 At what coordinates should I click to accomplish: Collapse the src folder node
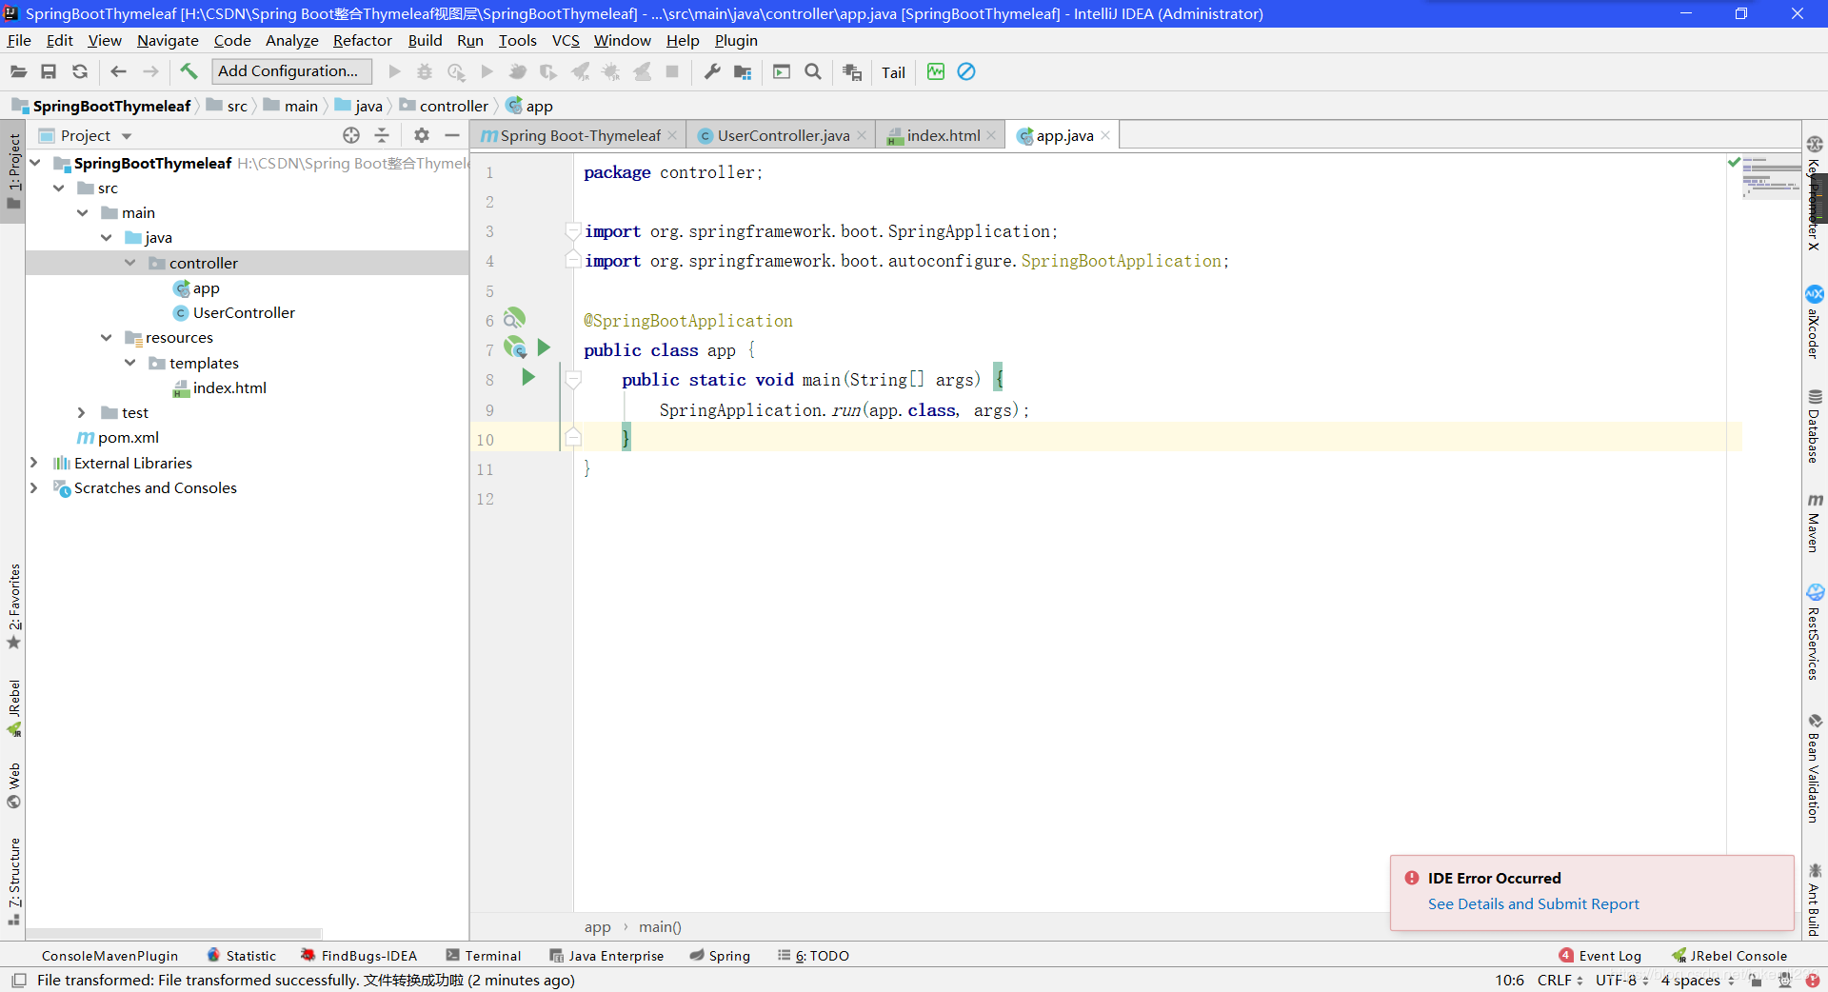[x=59, y=188]
